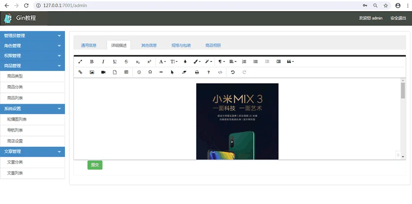Collapse the 商品管理 sidebar section
The height and width of the screenshot is (204, 412).
coord(32,66)
